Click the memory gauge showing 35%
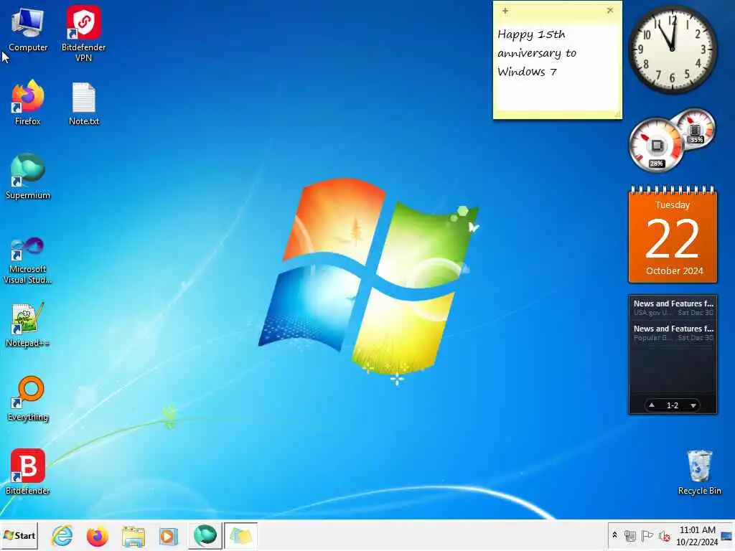 pyautogui.click(x=696, y=128)
